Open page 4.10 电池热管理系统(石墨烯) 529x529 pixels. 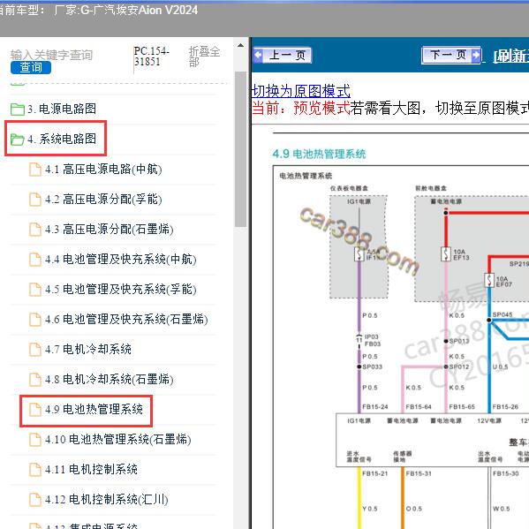[117, 439]
